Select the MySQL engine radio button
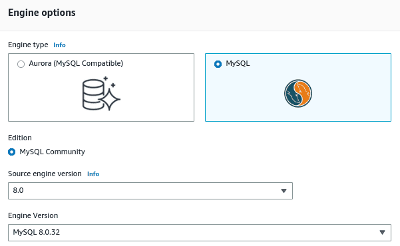400x246 pixels. 218,64
